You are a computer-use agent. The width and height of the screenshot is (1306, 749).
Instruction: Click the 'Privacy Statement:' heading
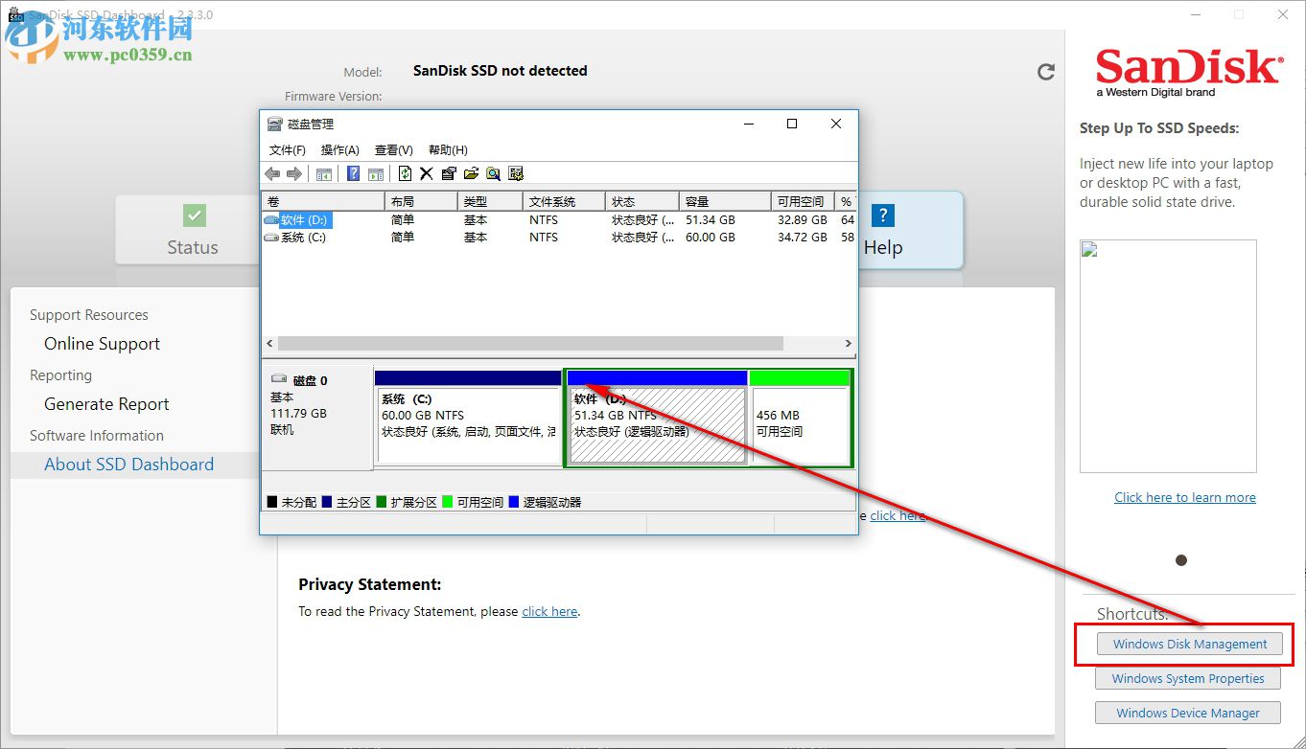[370, 584]
